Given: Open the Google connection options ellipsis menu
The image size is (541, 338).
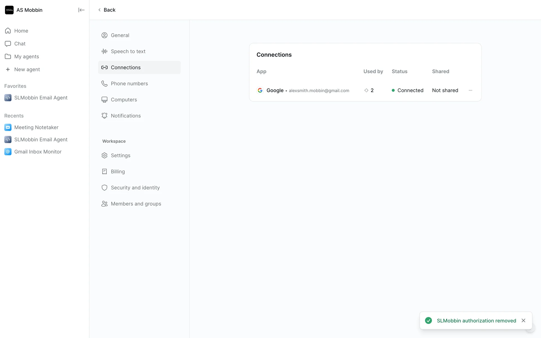Looking at the screenshot, I should pos(470,90).
